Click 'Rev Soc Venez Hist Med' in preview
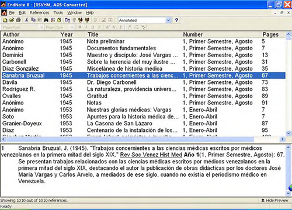292x210 pixels. (151, 155)
